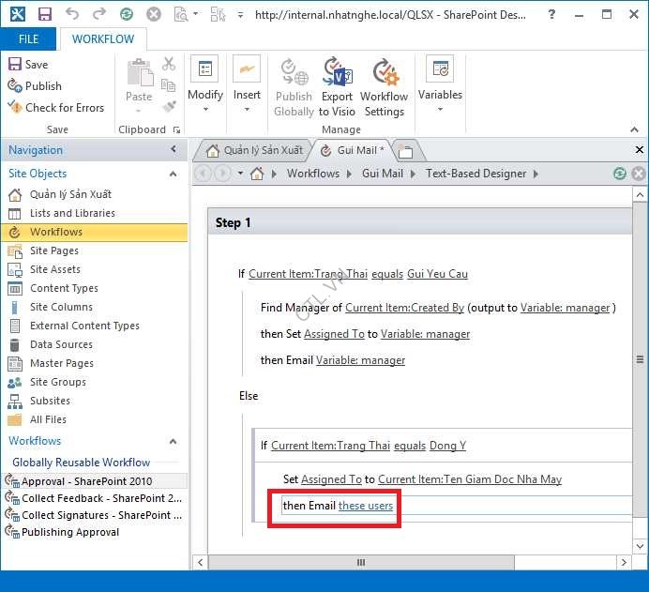Click the 'Gui Yeu Cau' condition value link
Image resolution: width=649 pixels, height=592 pixels.
(437, 274)
